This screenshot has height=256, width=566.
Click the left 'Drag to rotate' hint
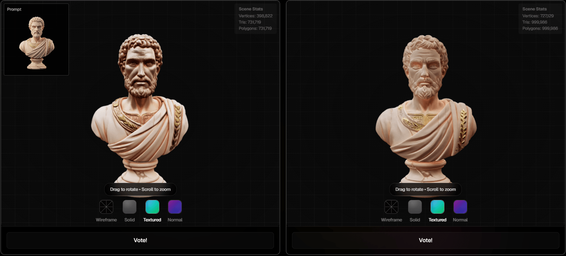140,189
